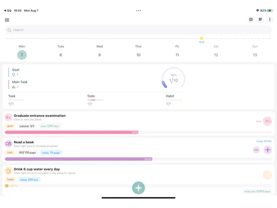This screenshot has height=208, width=277.
Task: Increase reading progress with plus button
Action: [267, 150]
